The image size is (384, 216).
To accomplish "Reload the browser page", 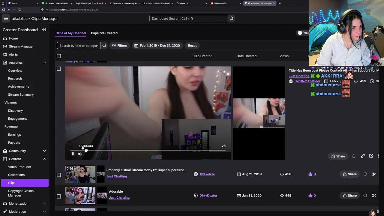I will pos(20,10).
